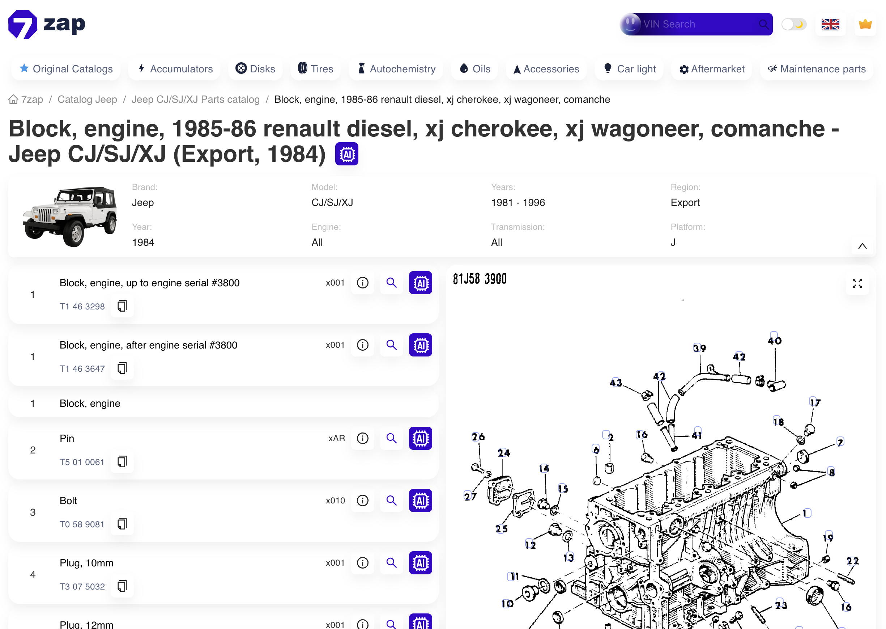Image resolution: width=886 pixels, height=629 pixels.
Task: Go to 'Catalog Jeep' breadcrumb link
Action: pyautogui.click(x=87, y=99)
